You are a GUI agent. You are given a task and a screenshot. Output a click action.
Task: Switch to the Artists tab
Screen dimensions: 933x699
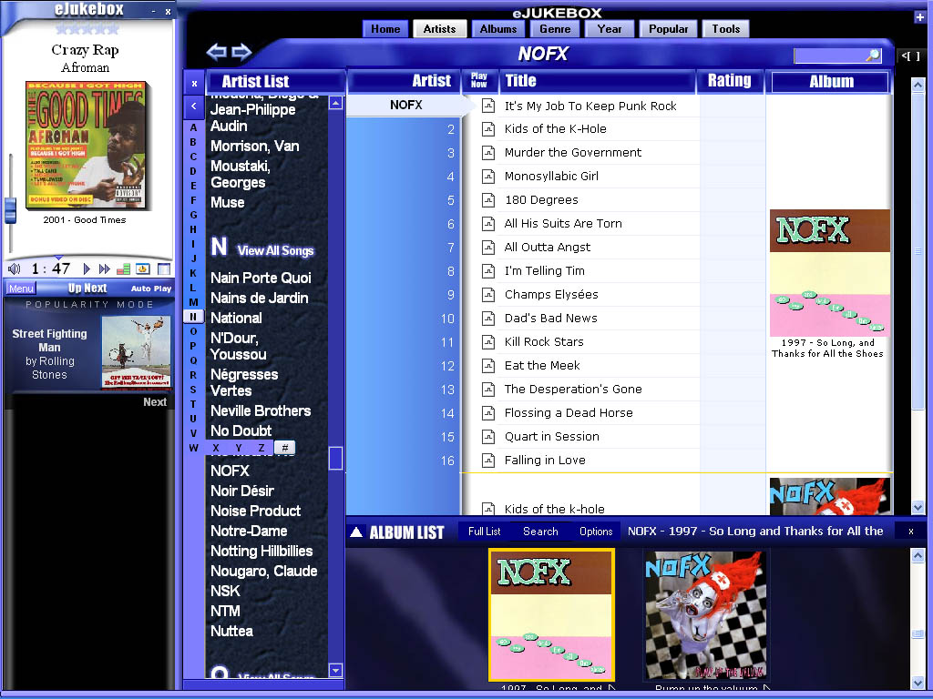(439, 28)
